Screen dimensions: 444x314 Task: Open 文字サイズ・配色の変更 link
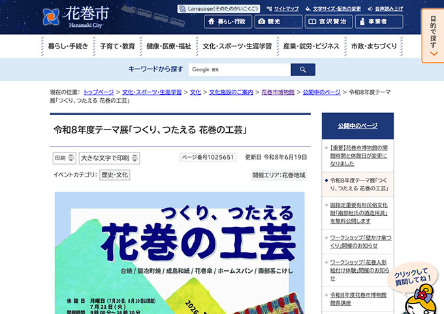[333, 9]
